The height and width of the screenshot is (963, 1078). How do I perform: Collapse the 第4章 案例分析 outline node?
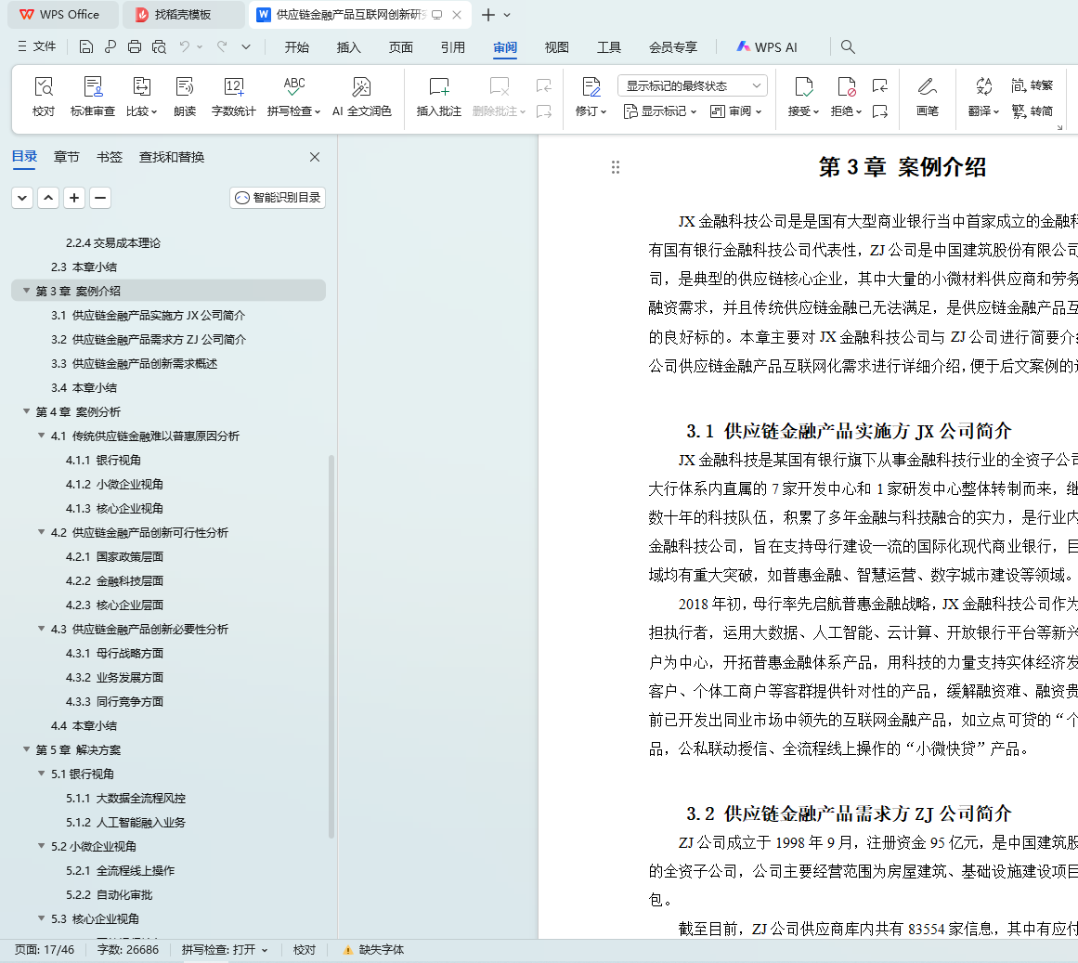point(26,411)
